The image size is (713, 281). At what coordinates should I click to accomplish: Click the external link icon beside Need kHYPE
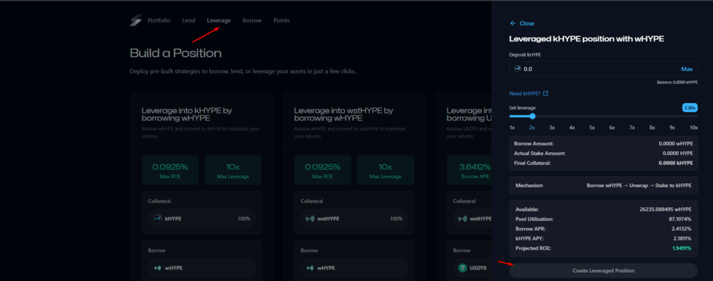546,94
